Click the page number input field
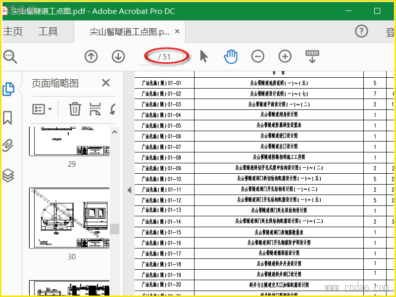Screen dimensions: 396x297 (x=147, y=57)
